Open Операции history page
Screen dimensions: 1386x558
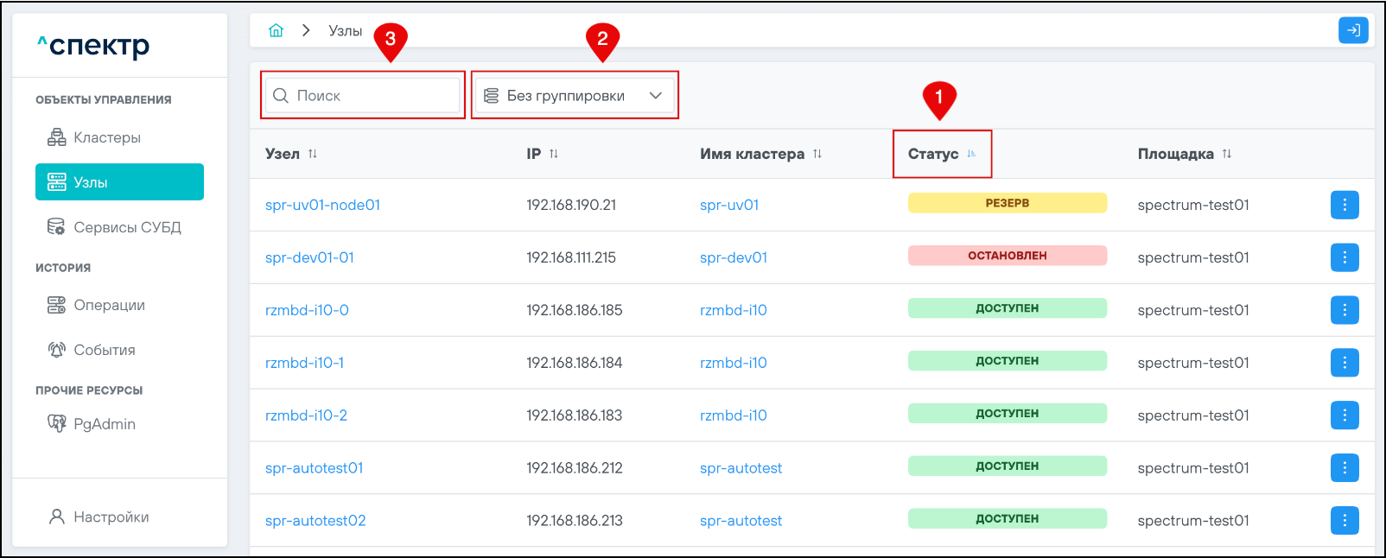(x=109, y=305)
